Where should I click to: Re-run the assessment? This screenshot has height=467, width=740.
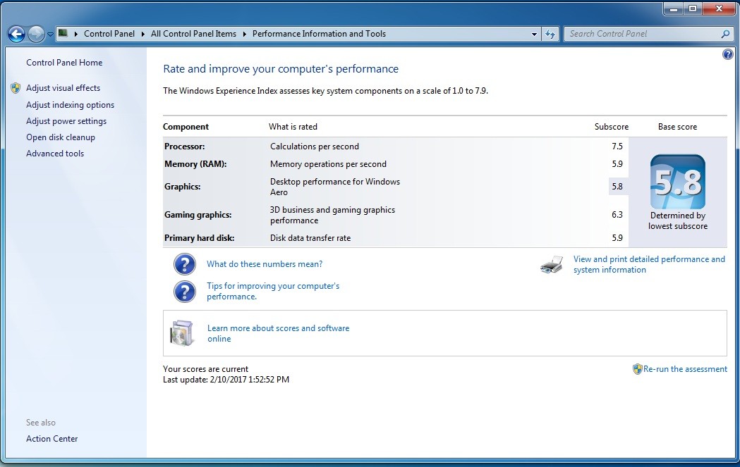[x=684, y=369]
